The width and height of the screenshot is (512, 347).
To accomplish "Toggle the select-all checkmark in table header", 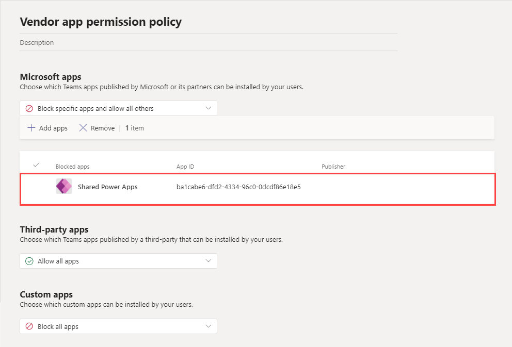I will [x=36, y=166].
